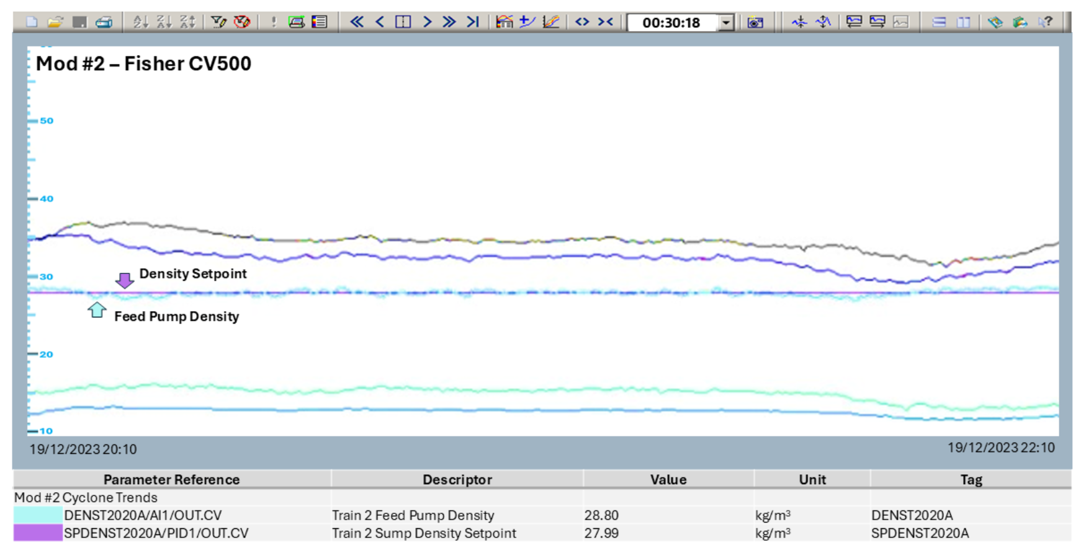Toggle the horizontal split layout view

coord(940,22)
